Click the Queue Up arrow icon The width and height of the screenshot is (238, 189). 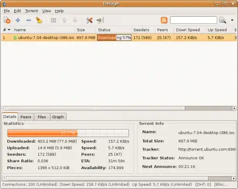(64, 20)
